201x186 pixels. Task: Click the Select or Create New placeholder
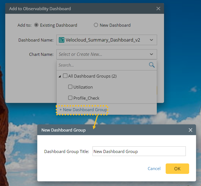[x=81, y=54]
